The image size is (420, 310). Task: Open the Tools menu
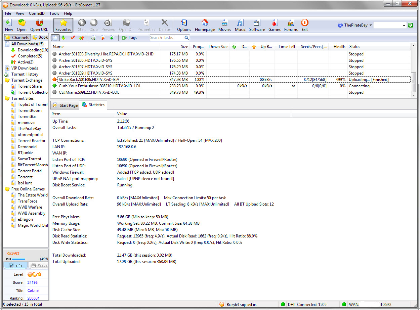click(54, 13)
